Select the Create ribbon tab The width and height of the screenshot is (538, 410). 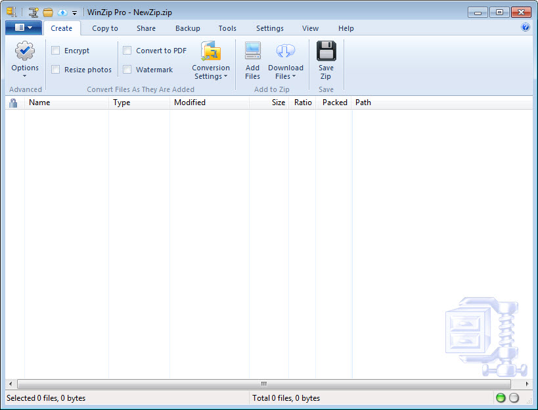point(61,28)
